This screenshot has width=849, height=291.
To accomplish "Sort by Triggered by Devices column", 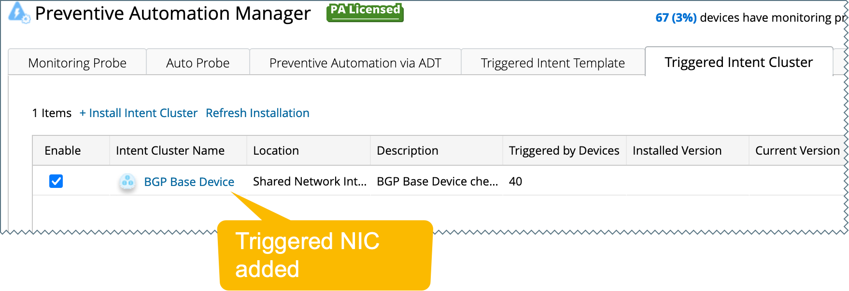I will click(x=564, y=151).
